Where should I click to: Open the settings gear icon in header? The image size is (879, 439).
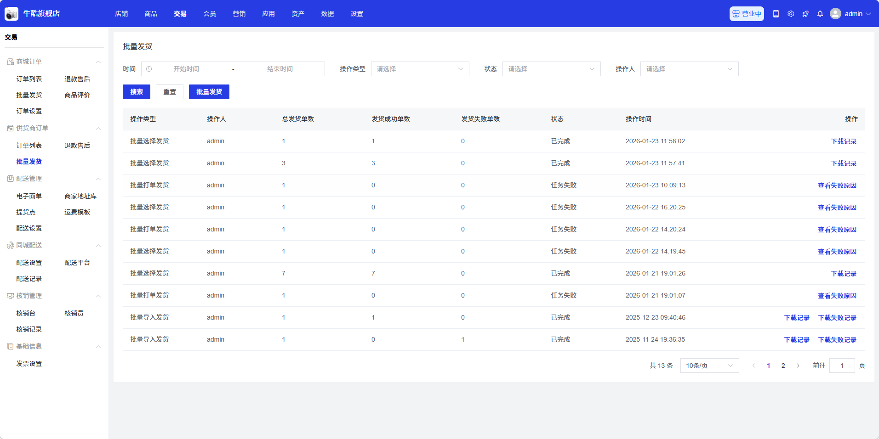[790, 14]
